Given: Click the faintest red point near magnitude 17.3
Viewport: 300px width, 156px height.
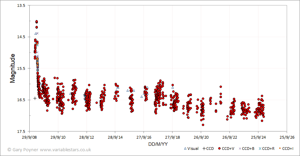Looking at the screenshot, I should (203, 125).
